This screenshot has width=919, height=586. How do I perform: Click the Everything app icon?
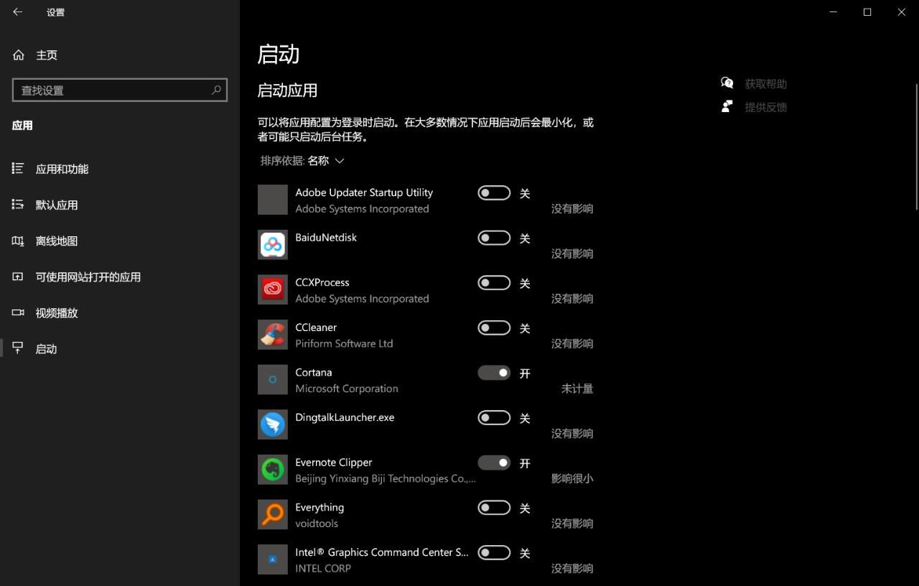tap(272, 514)
